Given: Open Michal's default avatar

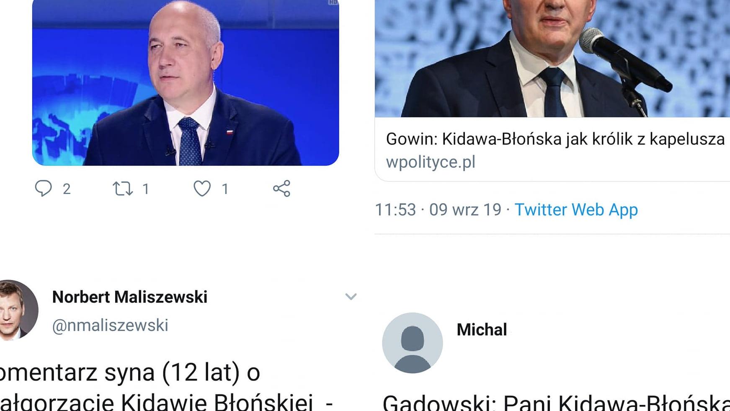Looking at the screenshot, I should click(x=413, y=343).
